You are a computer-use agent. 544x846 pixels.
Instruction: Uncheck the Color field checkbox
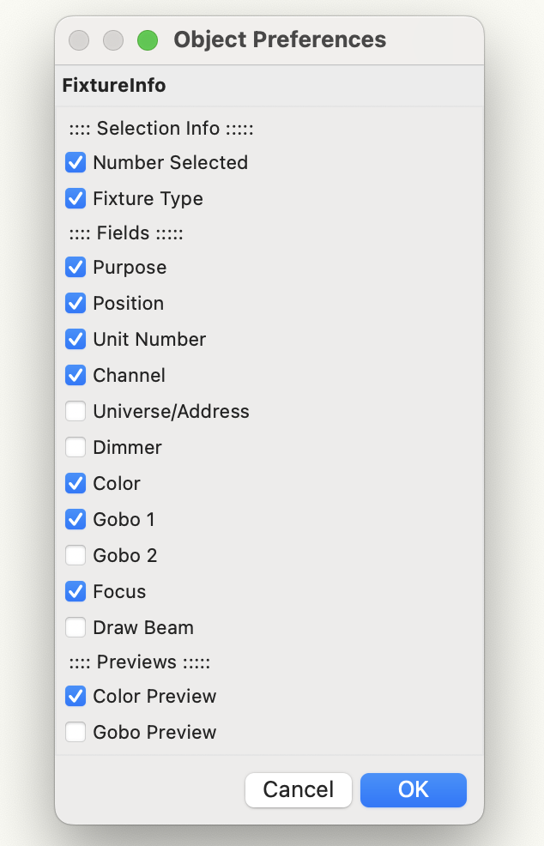tap(76, 483)
